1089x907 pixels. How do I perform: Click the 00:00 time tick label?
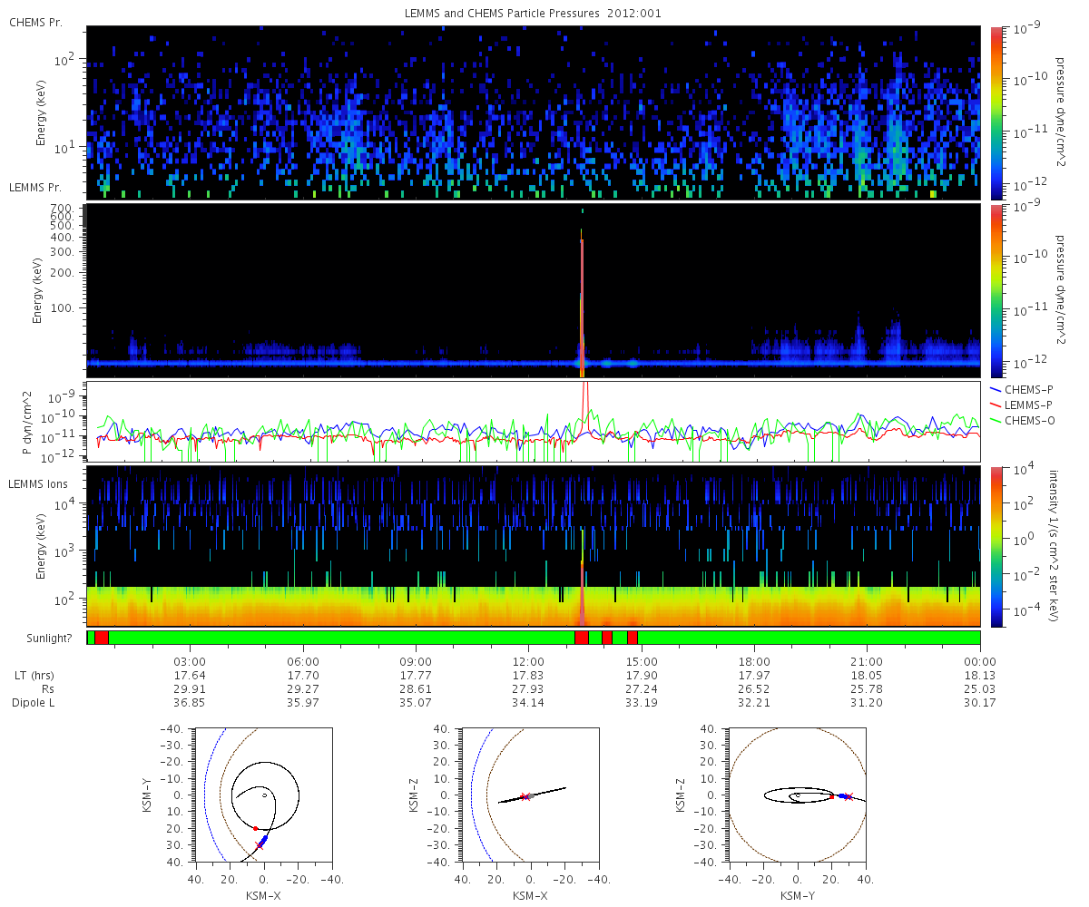coord(980,661)
